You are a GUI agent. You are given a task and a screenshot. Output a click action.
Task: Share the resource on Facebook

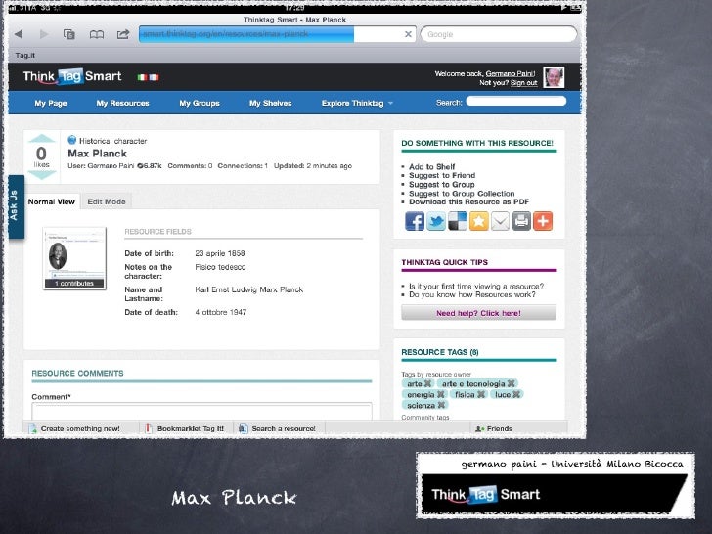(415, 222)
